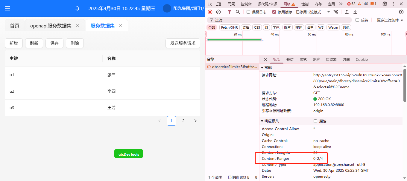Open the Cookie tab of the request
The width and height of the screenshot is (407, 181).
coord(362,59)
